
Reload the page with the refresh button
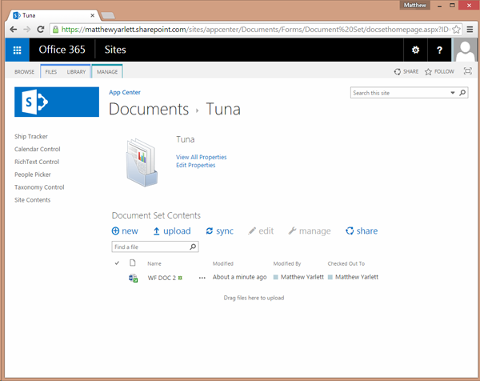coord(41,30)
